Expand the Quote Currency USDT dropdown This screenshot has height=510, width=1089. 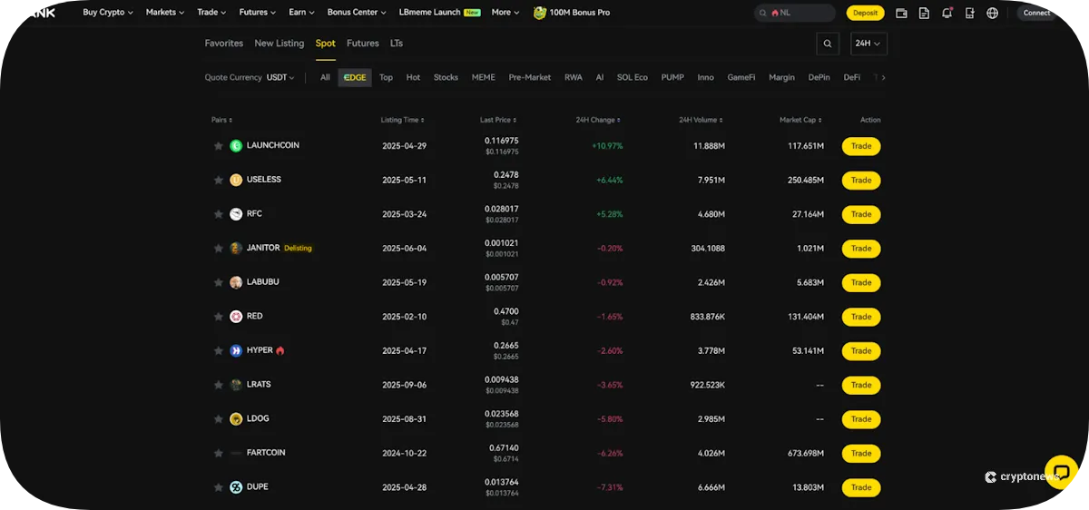click(280, 78)
